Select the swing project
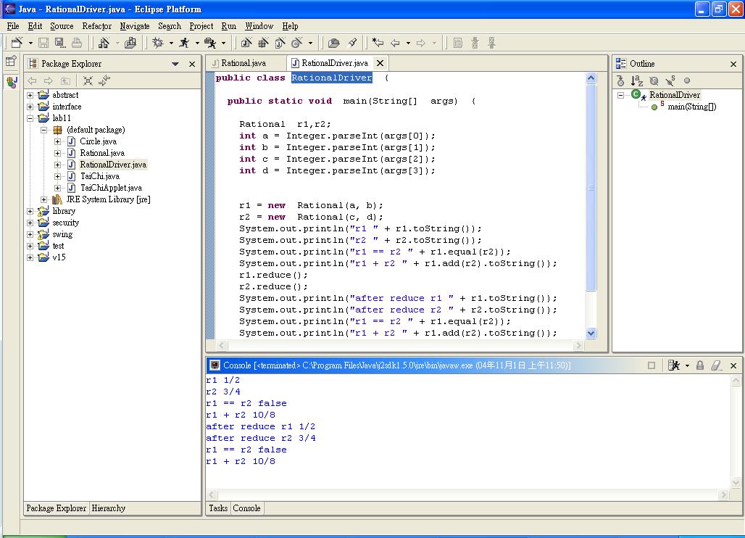The width and height of the screenshot is (745, 538). point(62,234)
